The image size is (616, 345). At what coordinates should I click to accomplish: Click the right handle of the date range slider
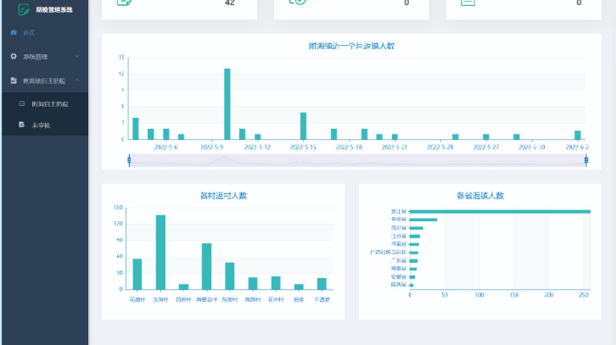pos(586,159)
